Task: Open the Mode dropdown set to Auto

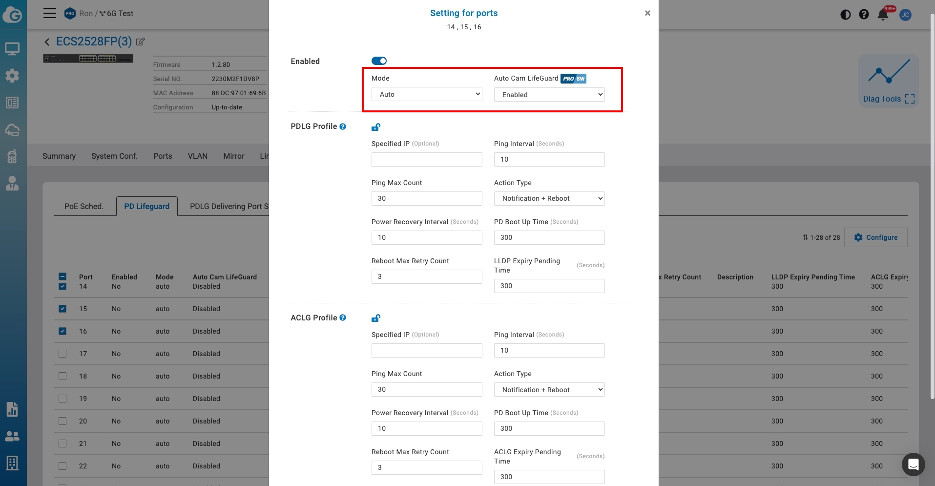Action: pyautogui.click(x=427, y=94)
